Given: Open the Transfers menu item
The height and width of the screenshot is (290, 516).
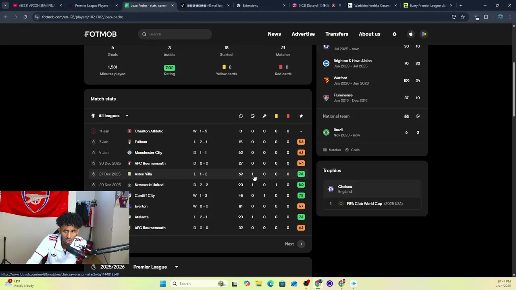Looking at the screenshot, I should pyautogui.click(x=337, y=34).
